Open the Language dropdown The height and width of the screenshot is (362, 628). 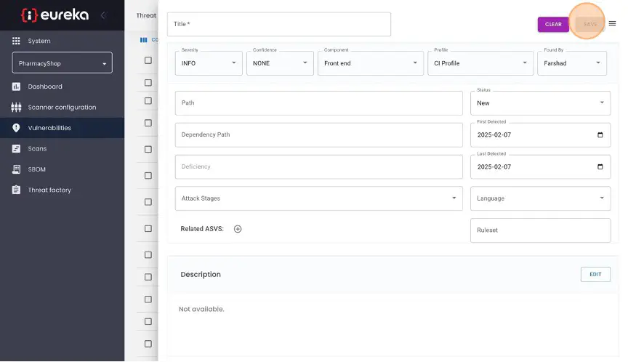point(540,198)
